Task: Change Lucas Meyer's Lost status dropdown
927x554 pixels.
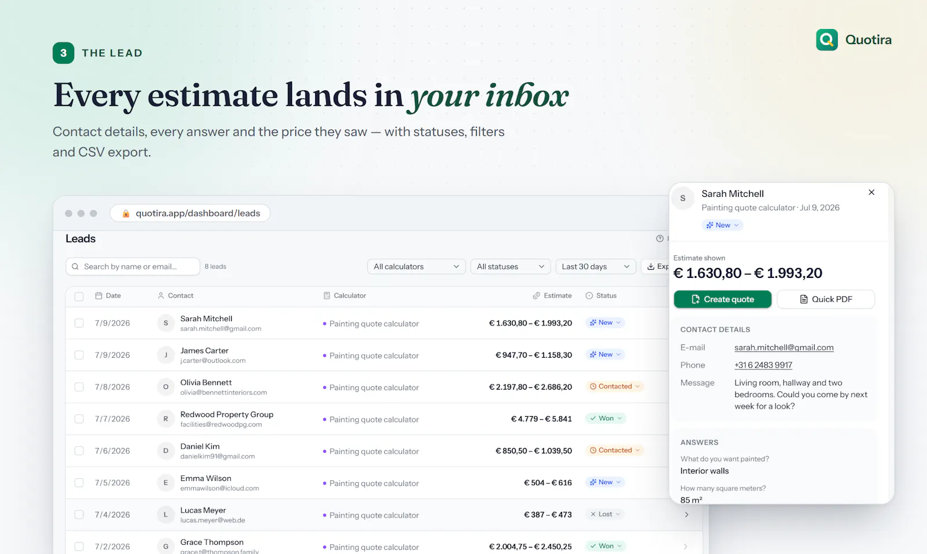Action: click(x=605, y=514)
